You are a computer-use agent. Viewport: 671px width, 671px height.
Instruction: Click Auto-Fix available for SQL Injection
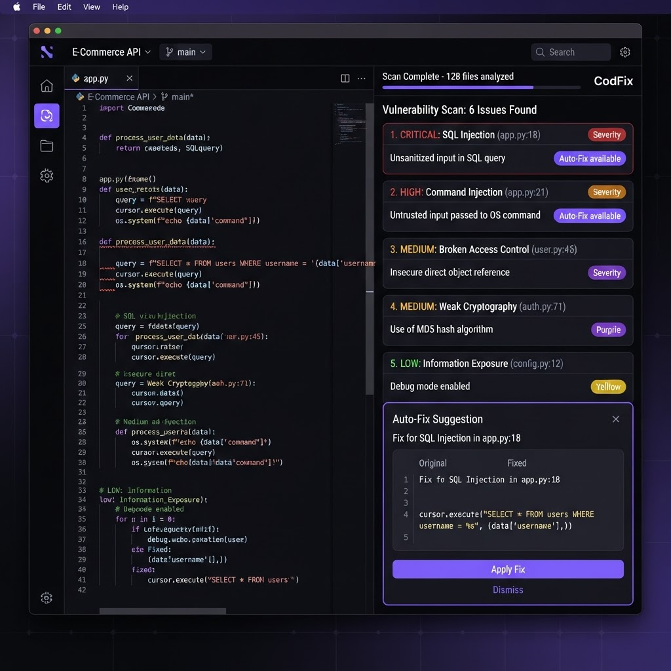590,159
